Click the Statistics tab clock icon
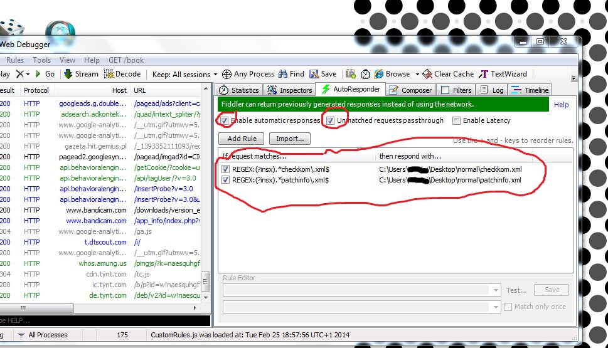This screenshot has width=608, height=348. pyautogui.click(x=224, y=90)
